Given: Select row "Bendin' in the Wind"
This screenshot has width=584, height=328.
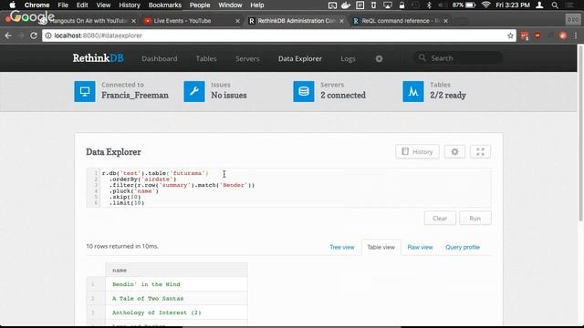Looking at the screenshot, I should click(x=167, y=284).
